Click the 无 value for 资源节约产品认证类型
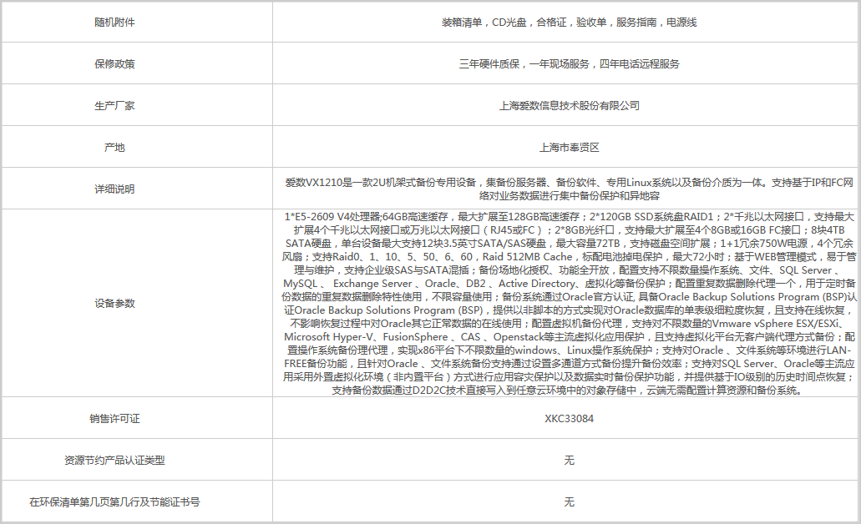 [x=569, y=461]
